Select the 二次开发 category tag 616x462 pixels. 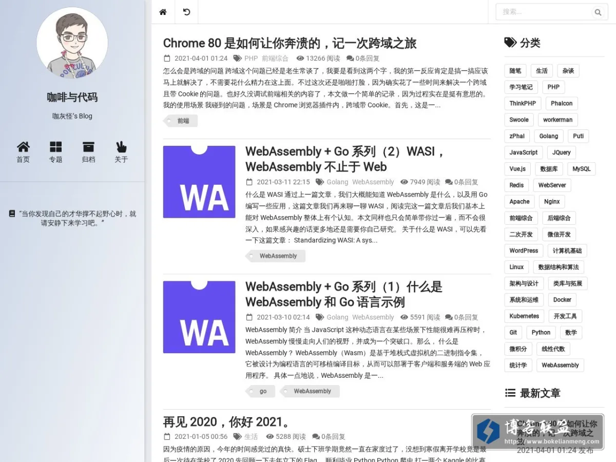[521, 235]
